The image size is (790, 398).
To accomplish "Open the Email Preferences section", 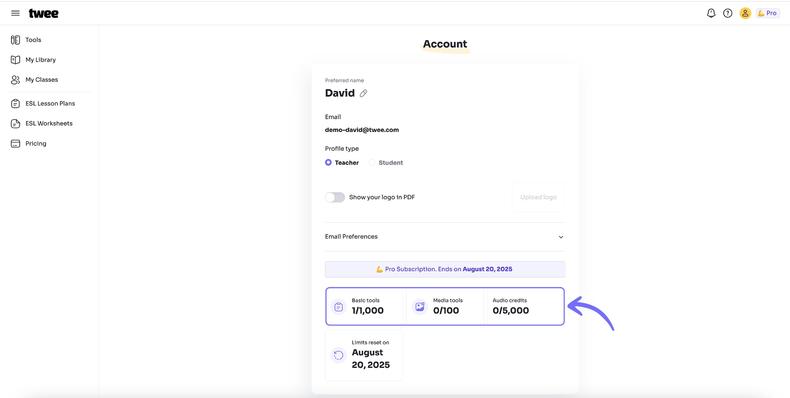I will pos(445,237).
